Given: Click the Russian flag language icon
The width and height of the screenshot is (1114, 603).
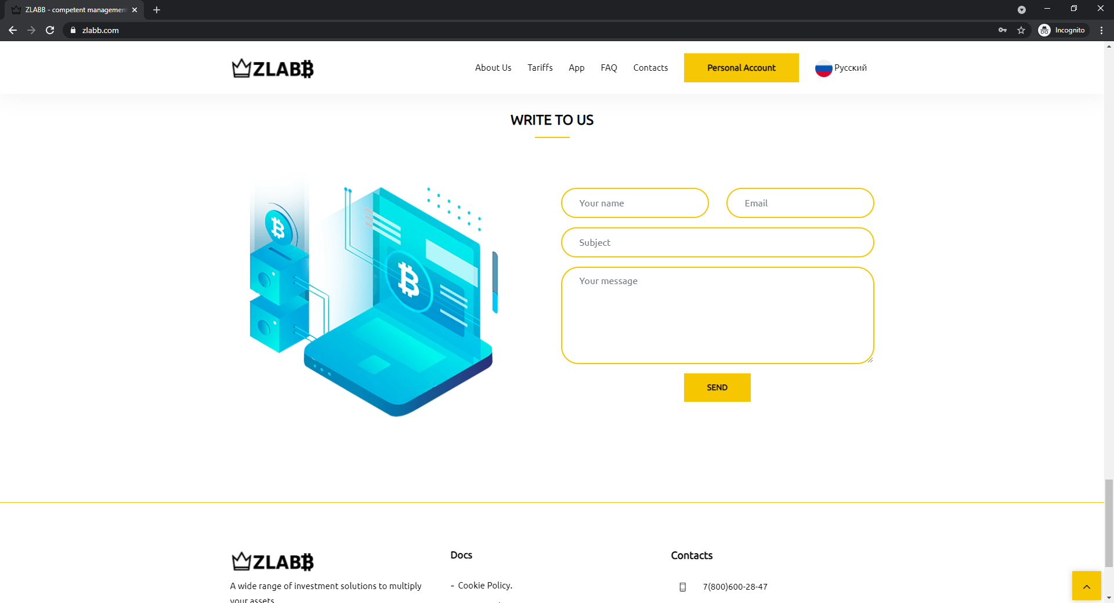Looking at the screenshot, I should pos(823,68).
